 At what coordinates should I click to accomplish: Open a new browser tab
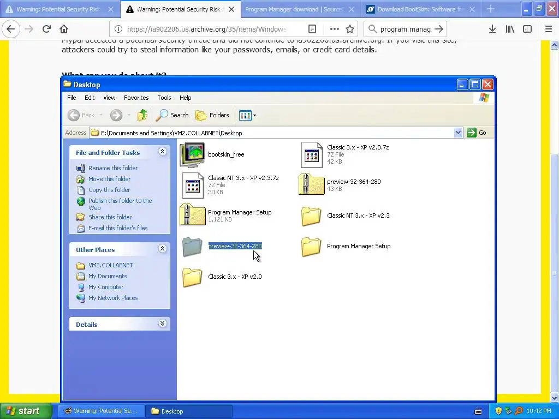(491, 9)
